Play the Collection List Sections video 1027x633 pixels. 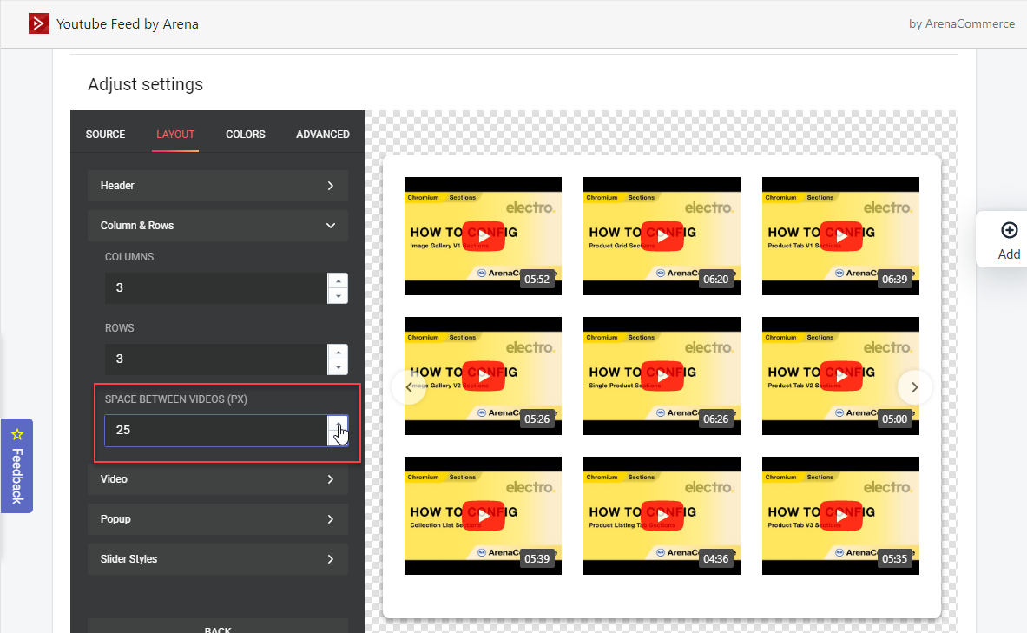click(x=484, y=516)
